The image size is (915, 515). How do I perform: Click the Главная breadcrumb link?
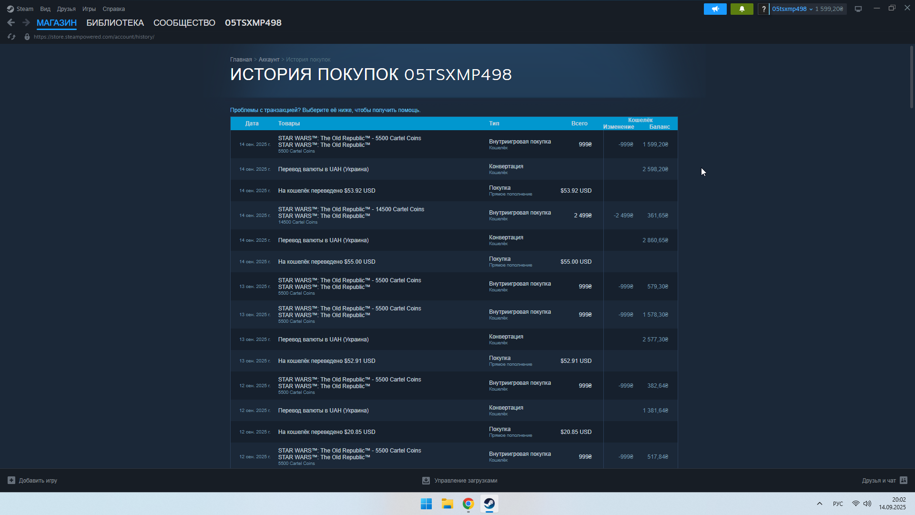tap(241, 60)
